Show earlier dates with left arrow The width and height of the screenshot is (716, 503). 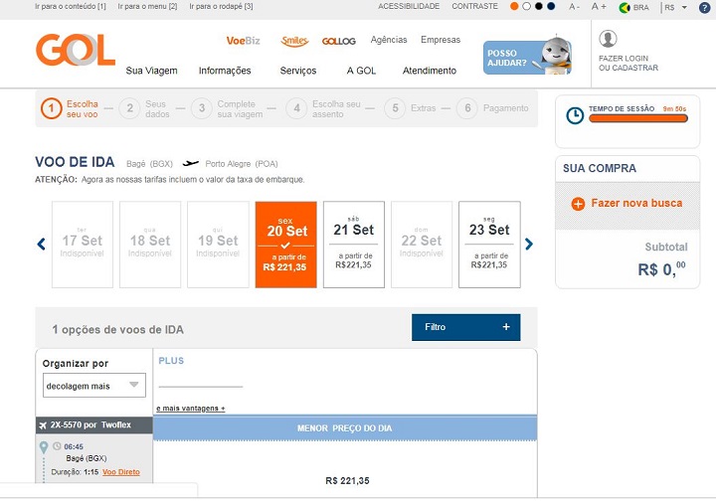(x=41, y=245)
